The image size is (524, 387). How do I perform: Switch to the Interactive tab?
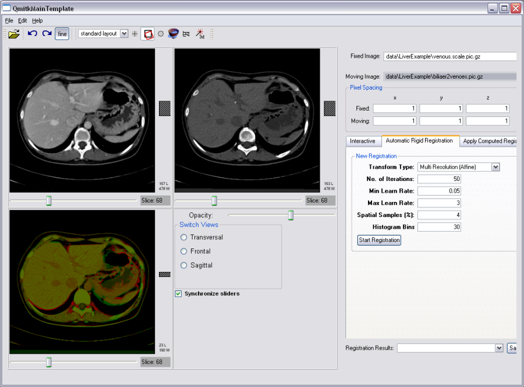click(363, 141)
